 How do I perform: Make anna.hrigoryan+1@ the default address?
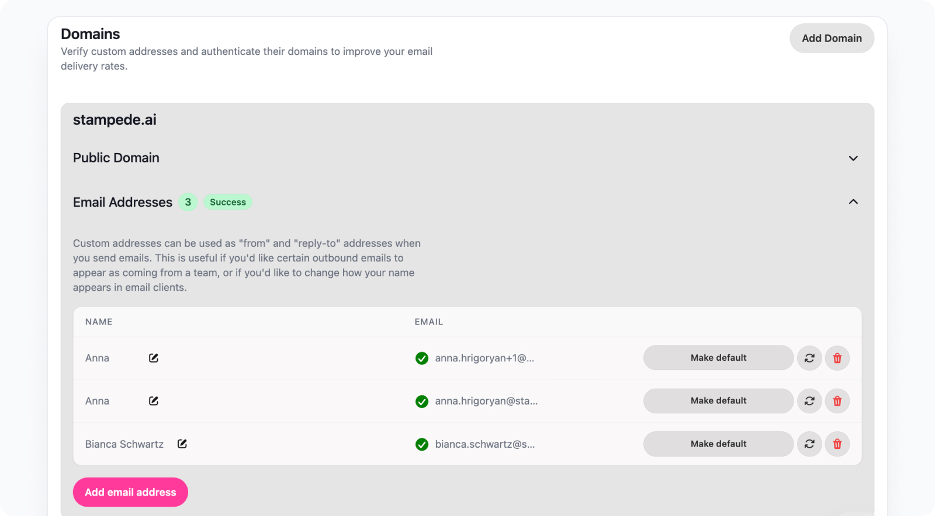[x=718, y=358]
